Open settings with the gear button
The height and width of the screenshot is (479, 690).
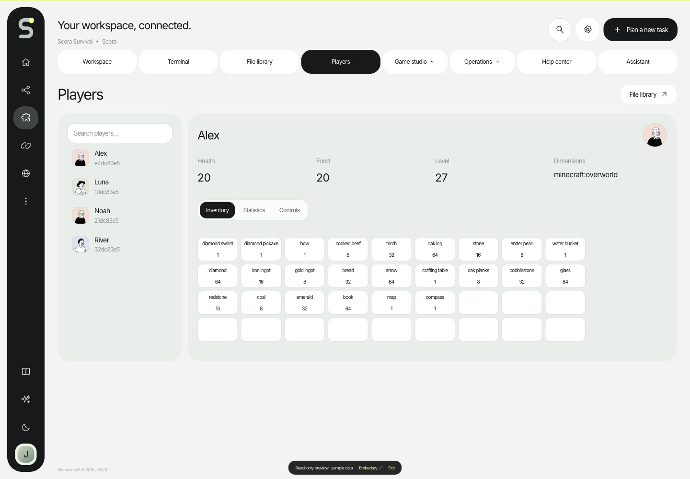pyautogui.click(x=588, y=30)
